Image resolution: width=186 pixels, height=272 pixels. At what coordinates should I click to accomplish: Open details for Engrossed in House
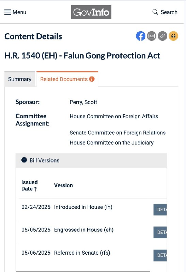pos(160,232)
